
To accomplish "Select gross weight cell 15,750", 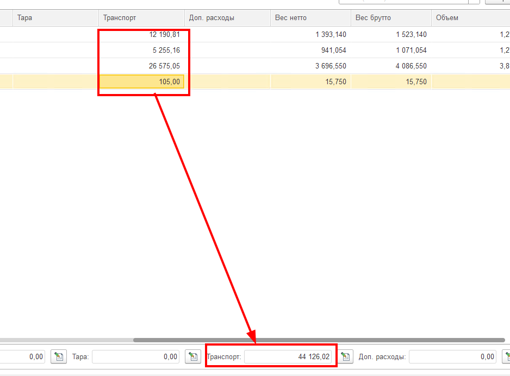I will [x=391, y=82].
